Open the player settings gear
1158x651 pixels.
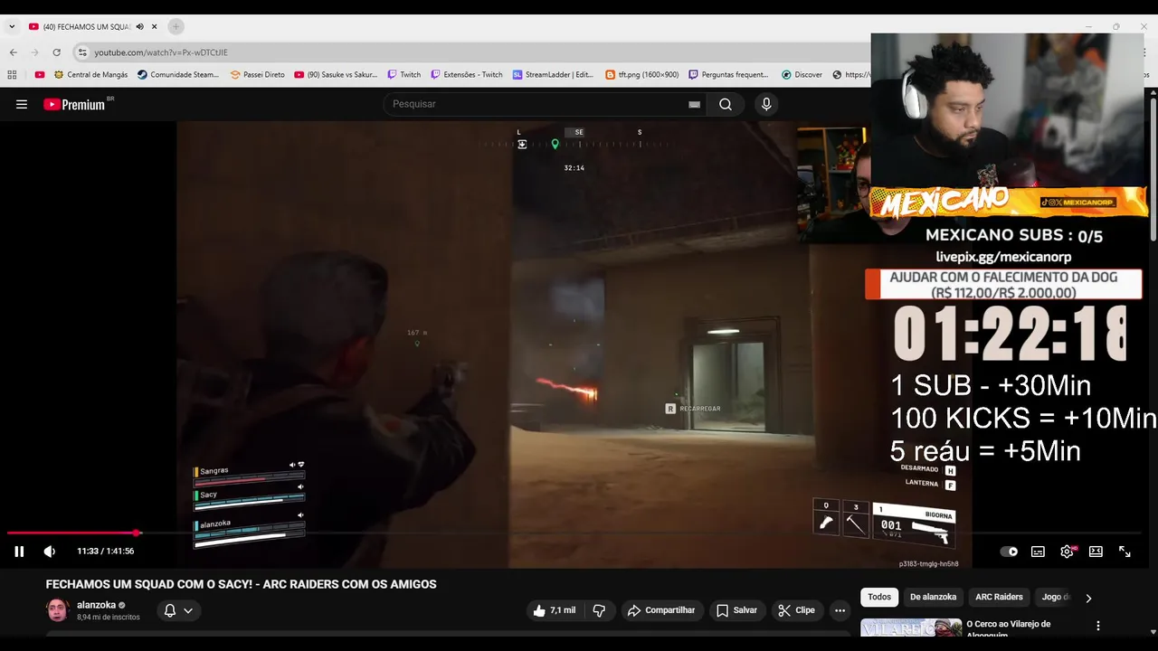[x=1068, y=552]
